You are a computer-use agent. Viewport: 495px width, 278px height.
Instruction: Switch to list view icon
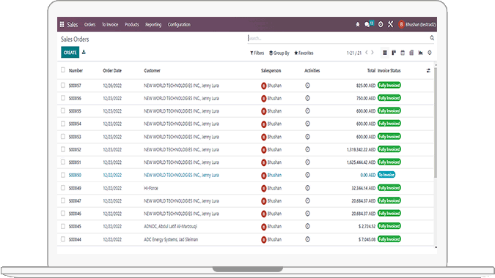point(384,53)
